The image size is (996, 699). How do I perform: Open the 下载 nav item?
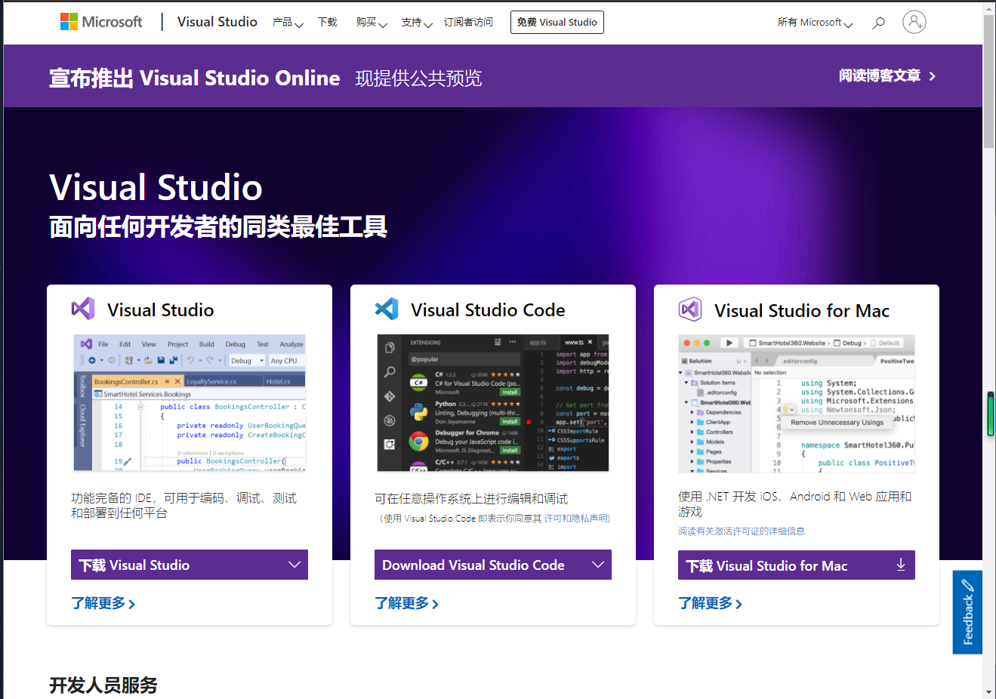coord(328,23)
